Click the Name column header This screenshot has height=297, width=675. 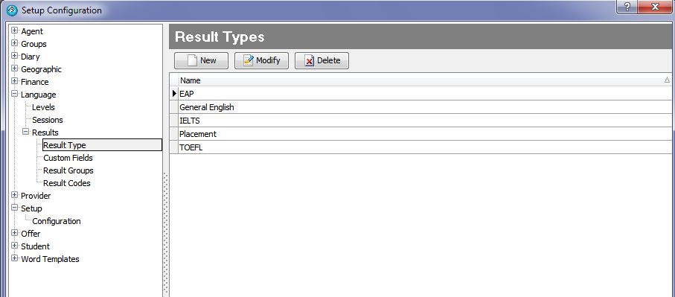pyautogui.click(x=426, y=80)
